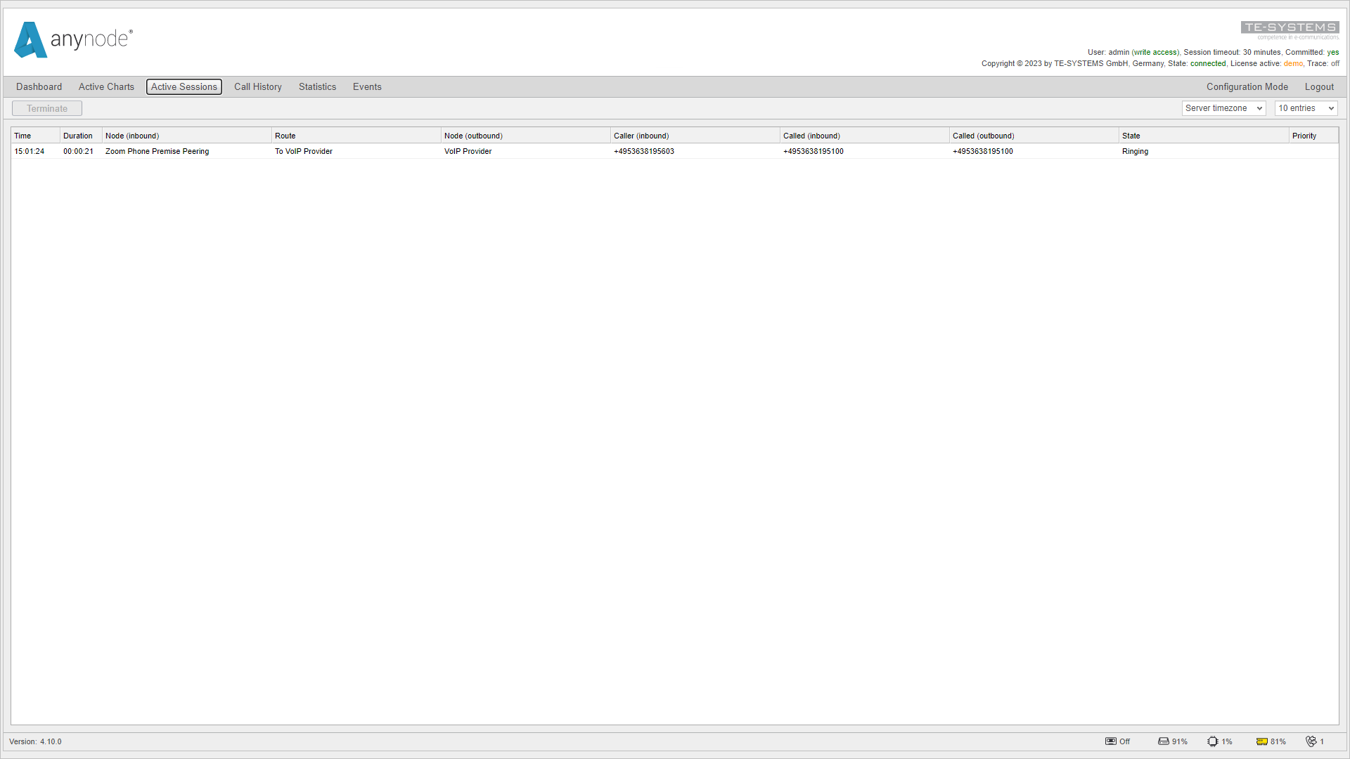
Task: Click the printer status icon
Action: click(1163, 741)
